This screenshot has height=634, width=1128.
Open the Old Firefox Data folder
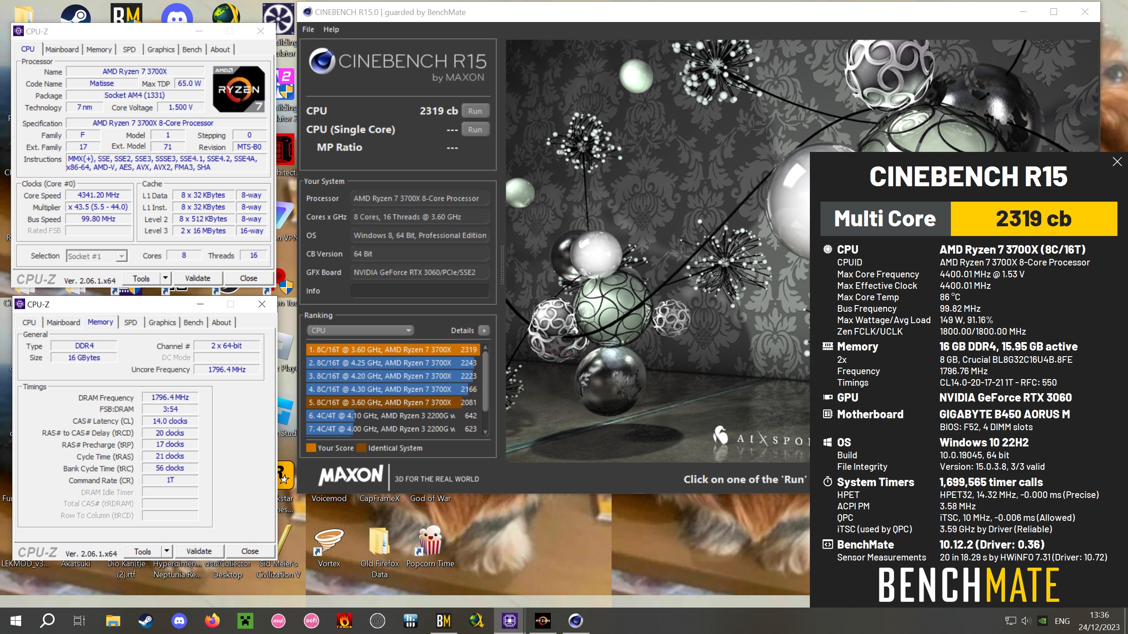click(379, 553)
